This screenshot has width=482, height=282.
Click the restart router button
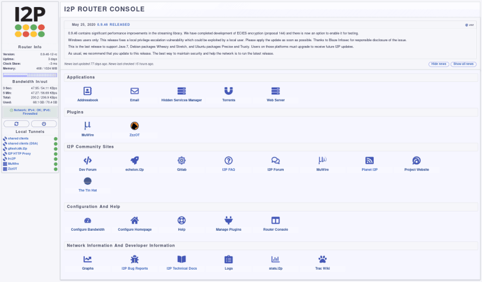coord(16,124)
